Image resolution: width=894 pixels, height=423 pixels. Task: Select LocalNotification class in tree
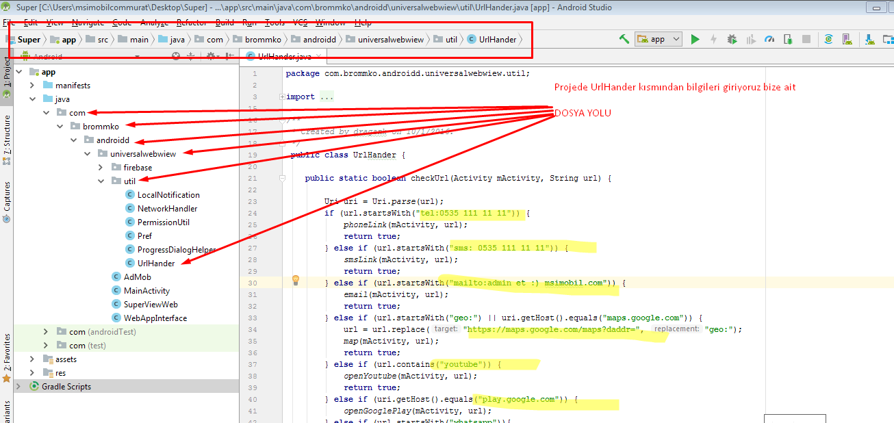pos(162,195)
